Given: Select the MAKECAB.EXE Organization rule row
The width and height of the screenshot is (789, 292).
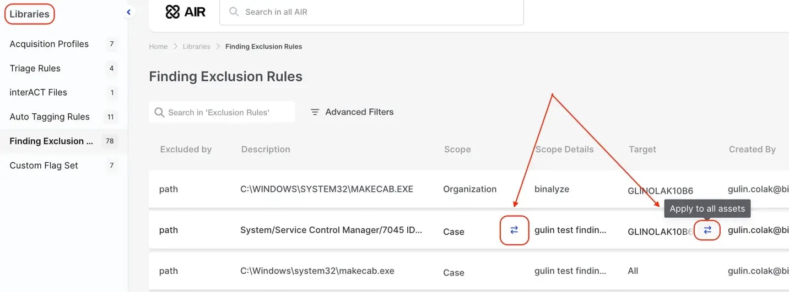Looking at the screenshot, I should 469,189.
